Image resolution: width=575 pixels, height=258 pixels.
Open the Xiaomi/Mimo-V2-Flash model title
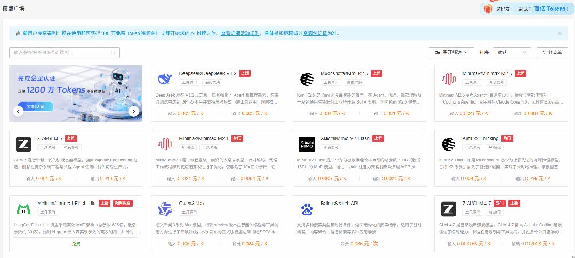[x=345, y=138]
